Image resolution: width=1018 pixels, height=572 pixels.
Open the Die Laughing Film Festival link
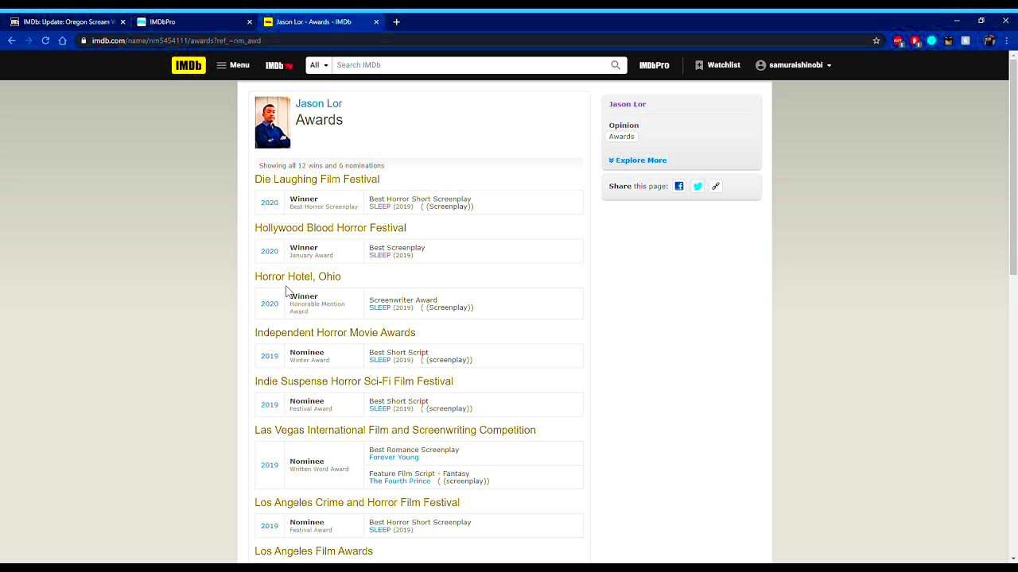tap(317, 180)
